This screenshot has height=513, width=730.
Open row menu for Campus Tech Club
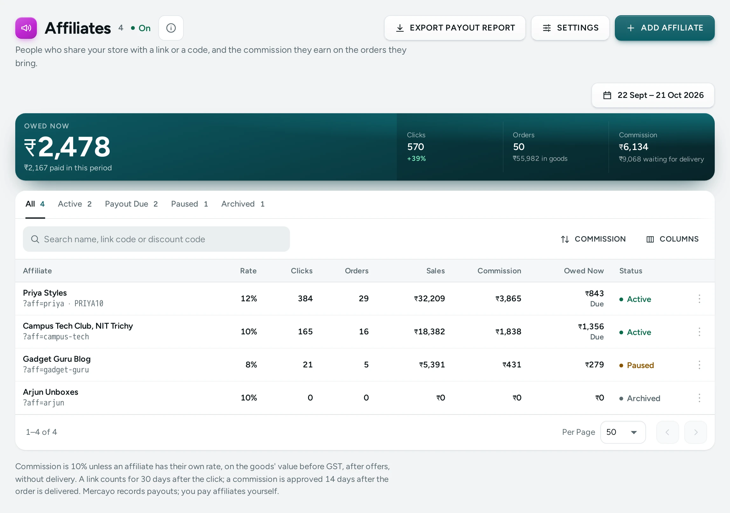point(699,332)
